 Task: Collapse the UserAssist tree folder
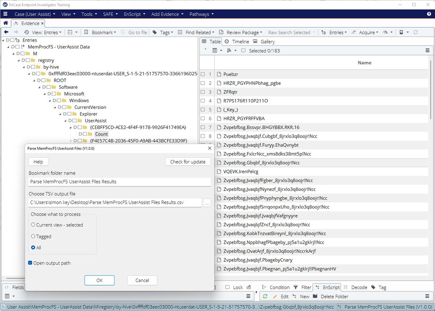point(65,121)
